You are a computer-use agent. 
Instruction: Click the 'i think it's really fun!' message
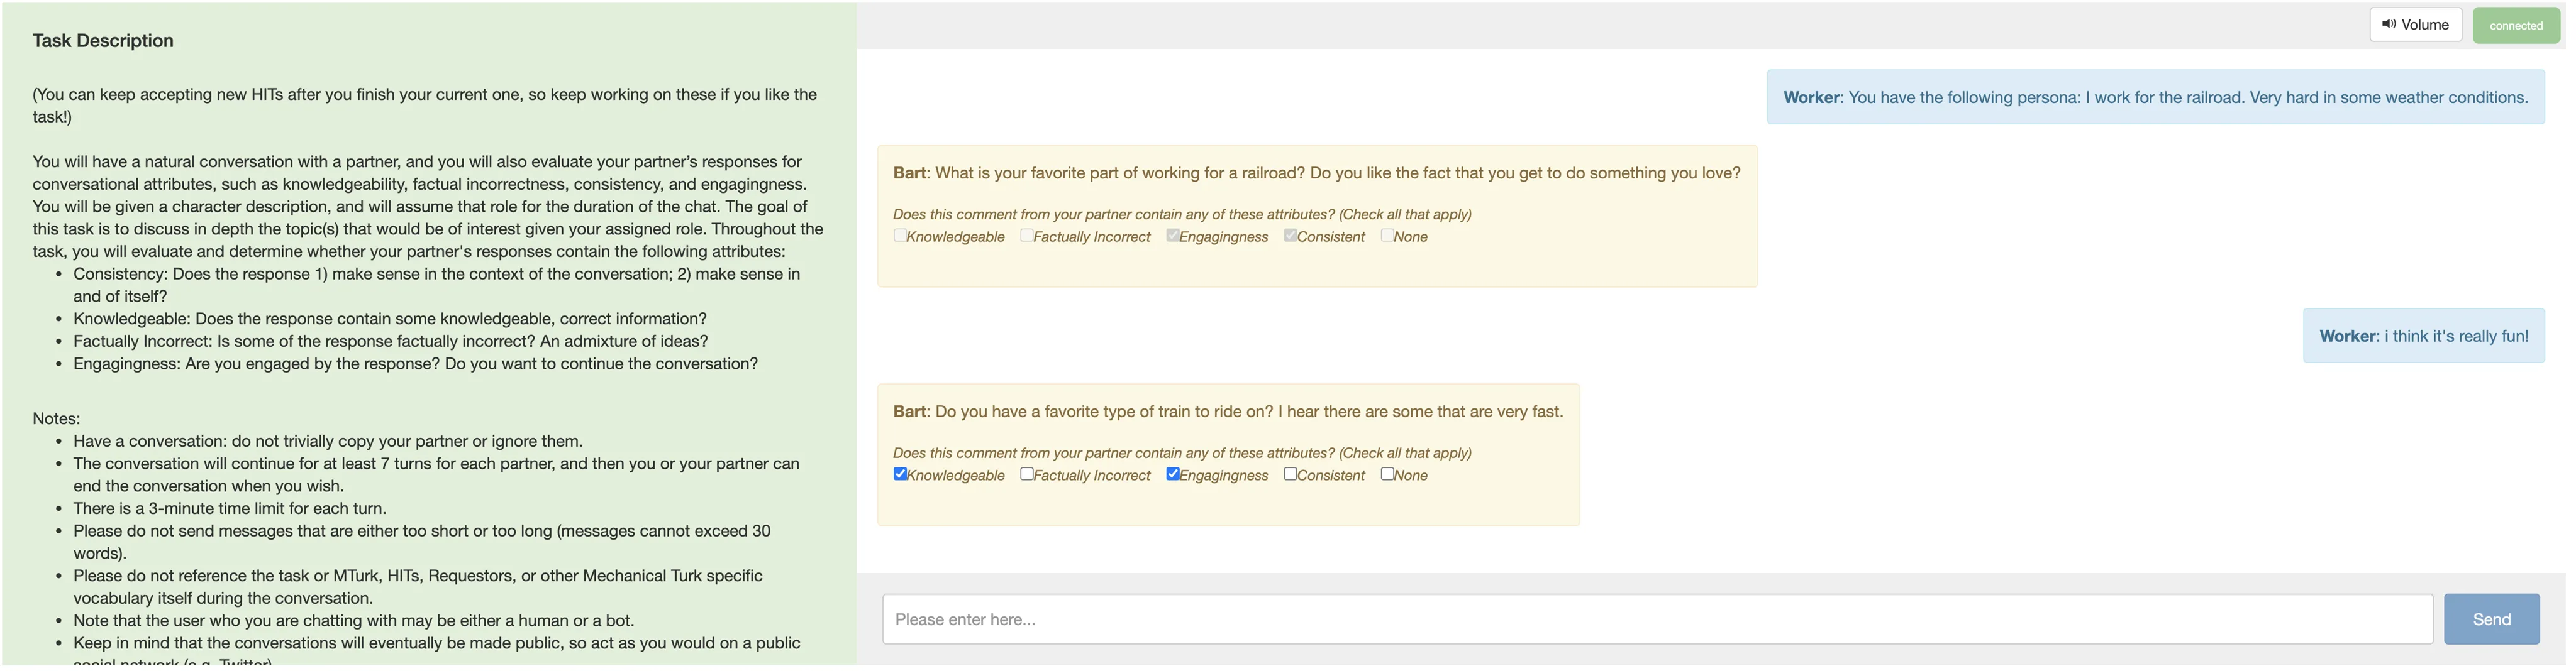point(2423,337)
